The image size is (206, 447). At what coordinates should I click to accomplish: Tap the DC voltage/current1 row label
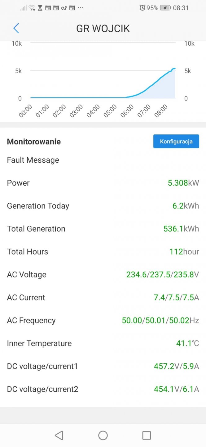(42, 366)
